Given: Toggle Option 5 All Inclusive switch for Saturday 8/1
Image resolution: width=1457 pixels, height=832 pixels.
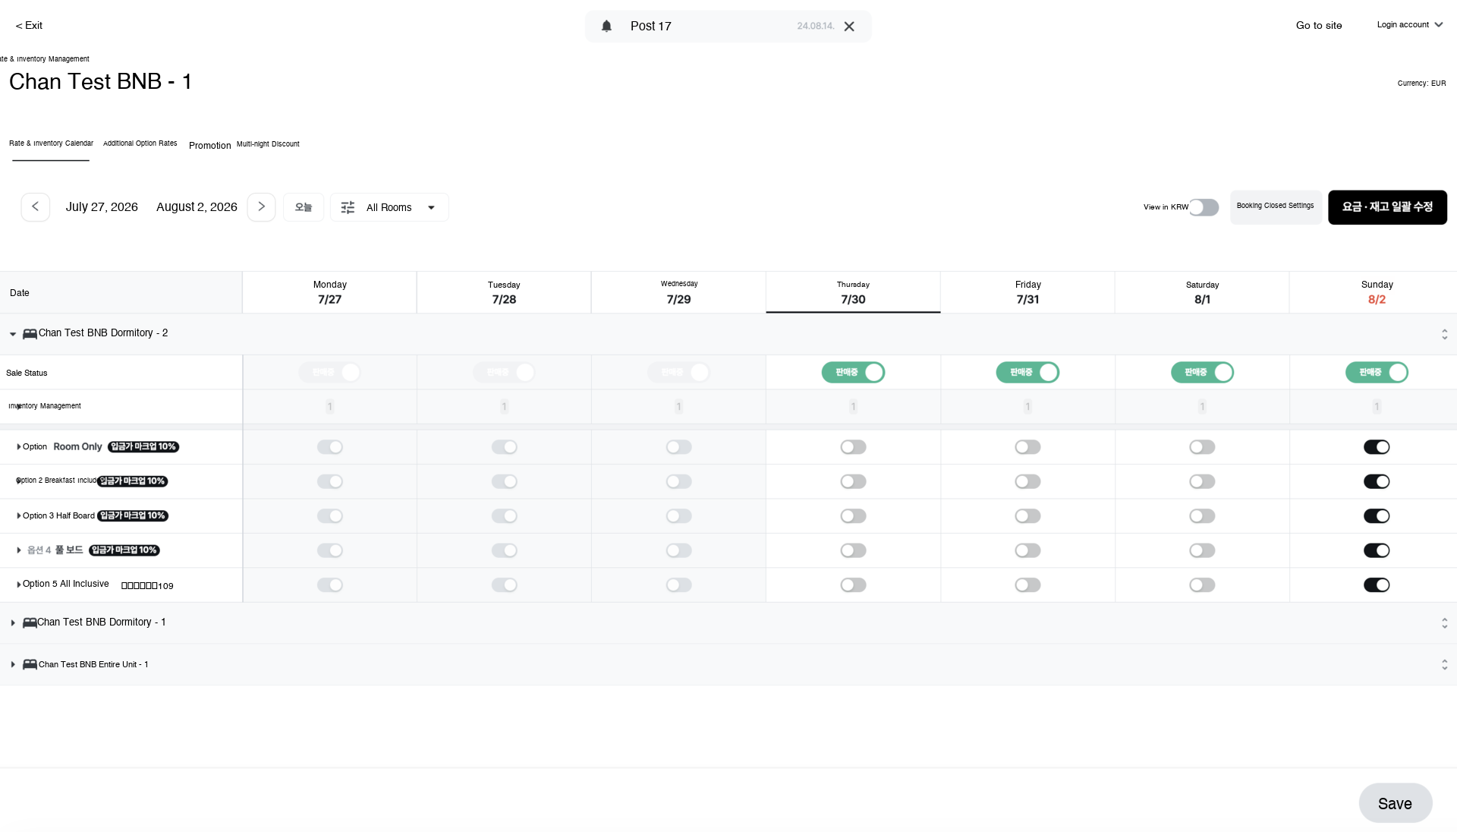Looking at the screenshot, I should click(x=1202, y=585).
